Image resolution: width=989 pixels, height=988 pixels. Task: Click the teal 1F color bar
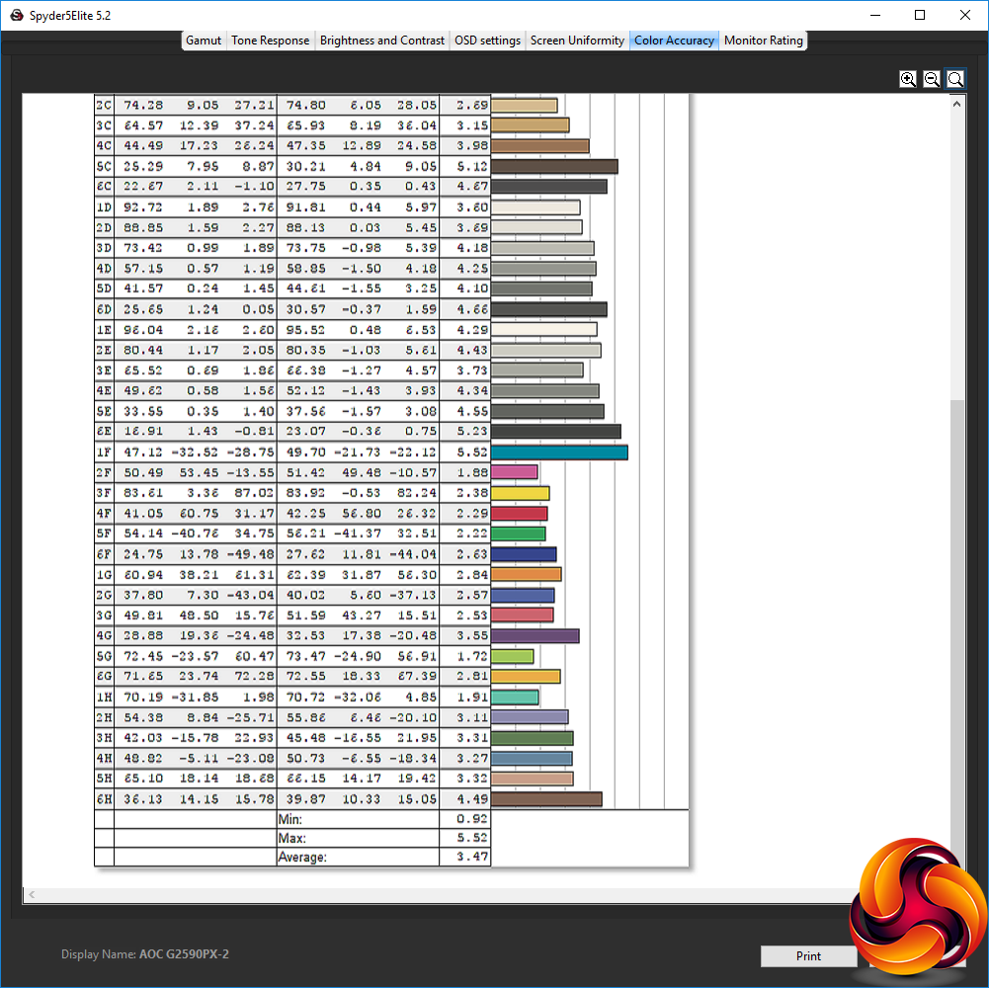559,453
